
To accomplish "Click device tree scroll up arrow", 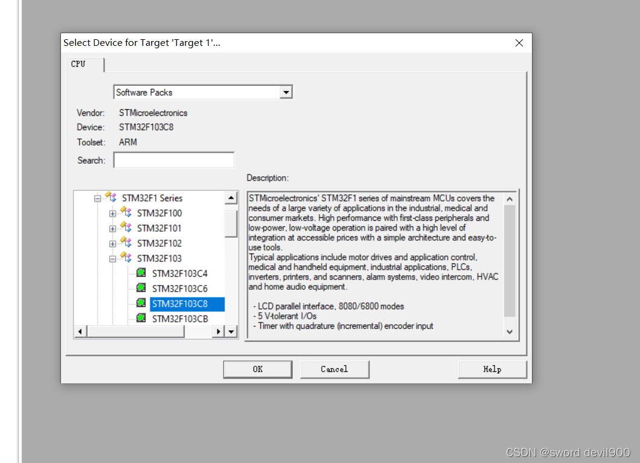I will 231,198.
